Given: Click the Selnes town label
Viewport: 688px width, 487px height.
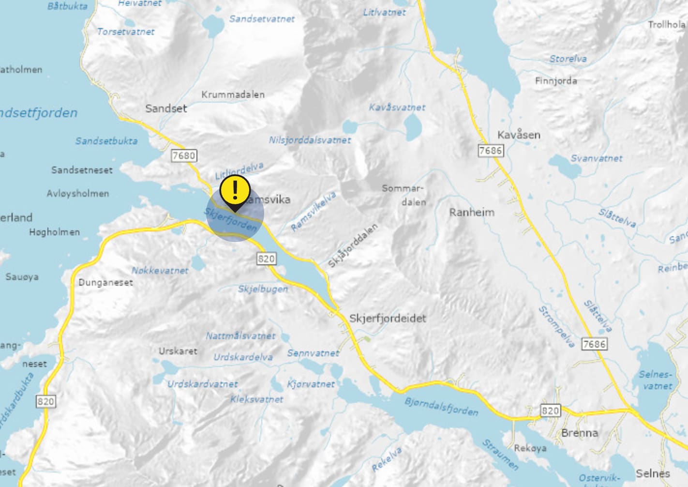Looking at the screenshot, I should tap(653, 473).
